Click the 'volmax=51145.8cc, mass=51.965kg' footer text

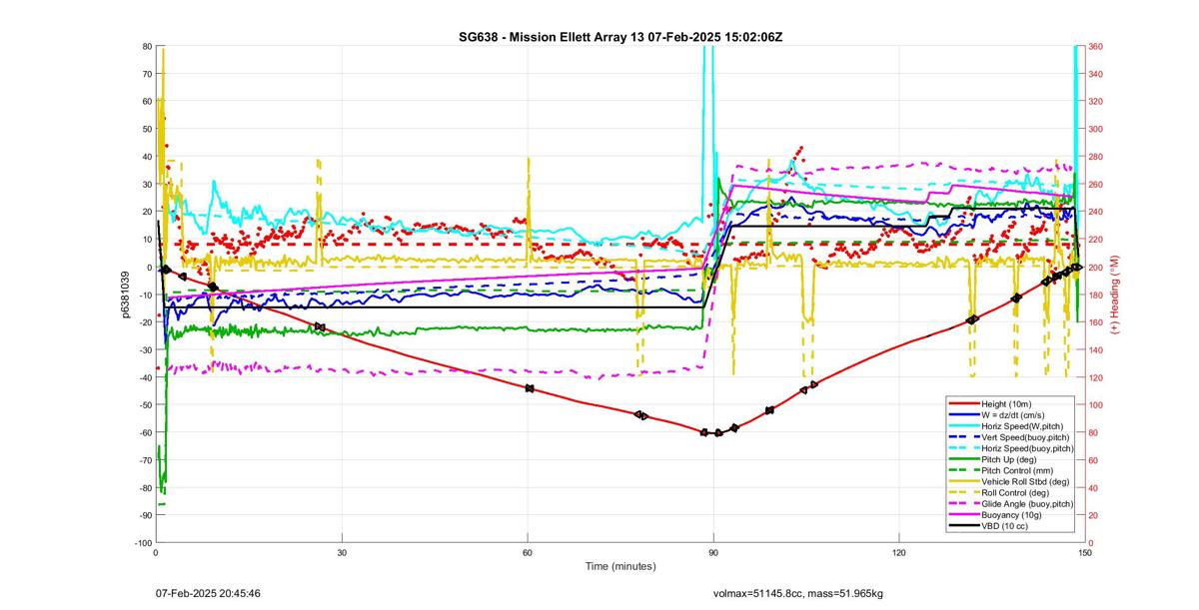[799, 594]
